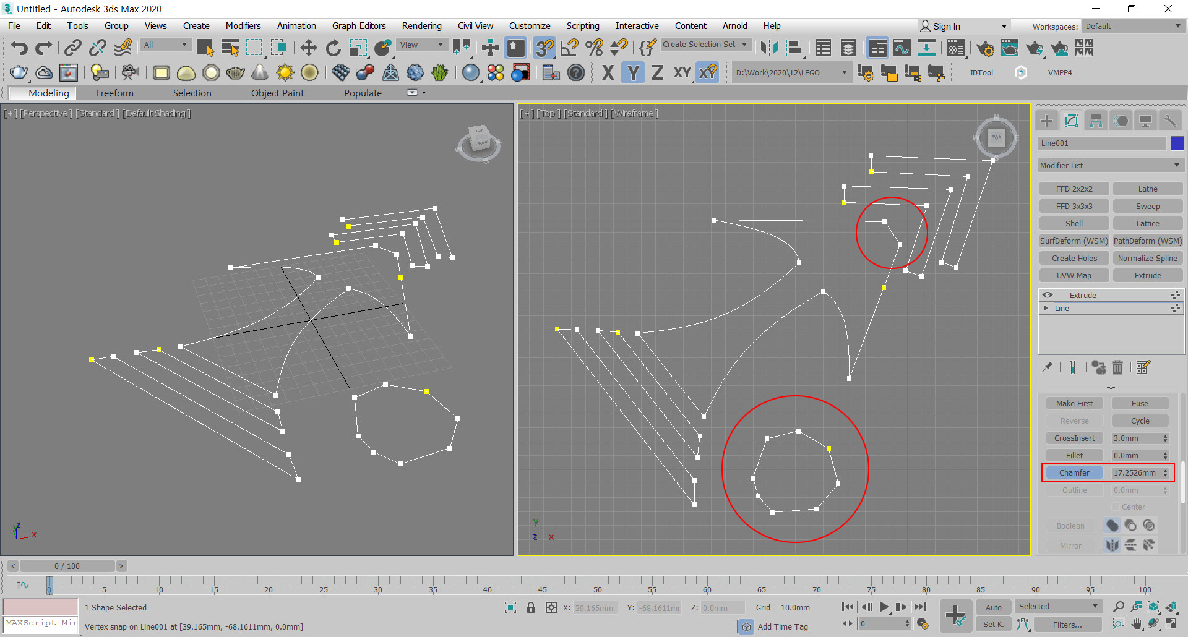Activate Select and Move tool
Screen dimensions: 1188x637
(308, 48)
